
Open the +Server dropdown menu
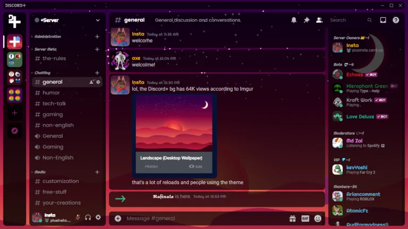[98, 20]
